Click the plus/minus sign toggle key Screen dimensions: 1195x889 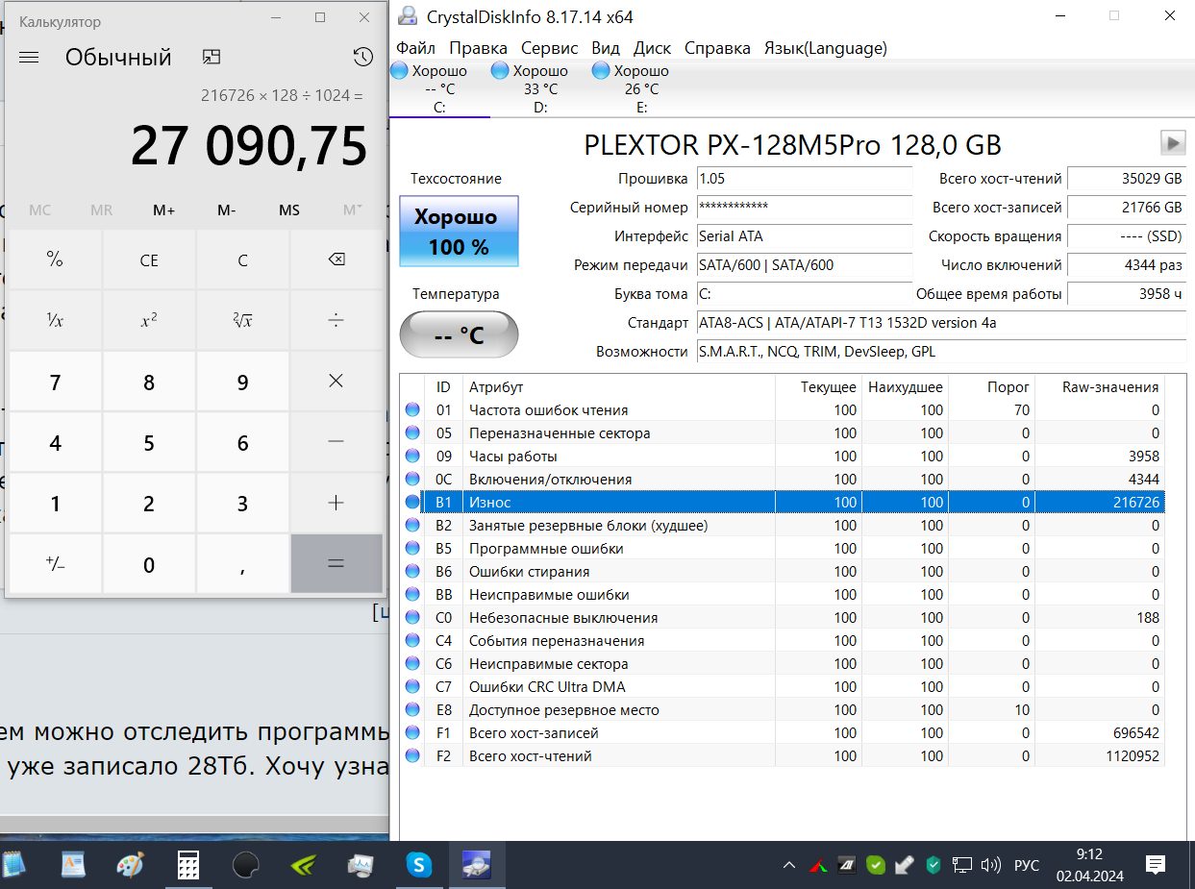point(55,564)
